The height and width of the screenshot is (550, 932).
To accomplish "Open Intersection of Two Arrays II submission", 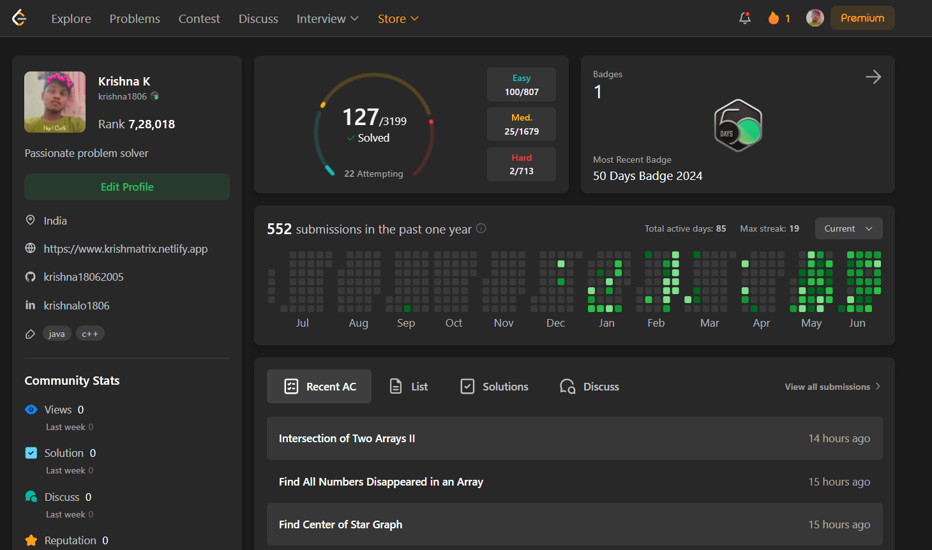I will click(575, 438).
